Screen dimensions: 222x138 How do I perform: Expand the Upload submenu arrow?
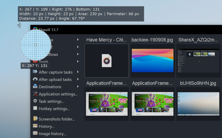pyautogui.click(x=78, y=47)
